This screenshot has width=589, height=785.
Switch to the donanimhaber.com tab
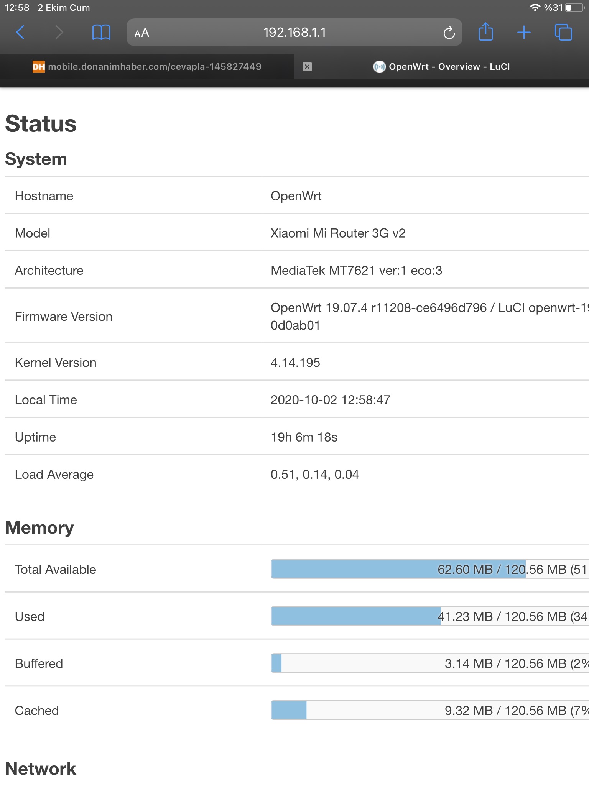click(147, 67)
